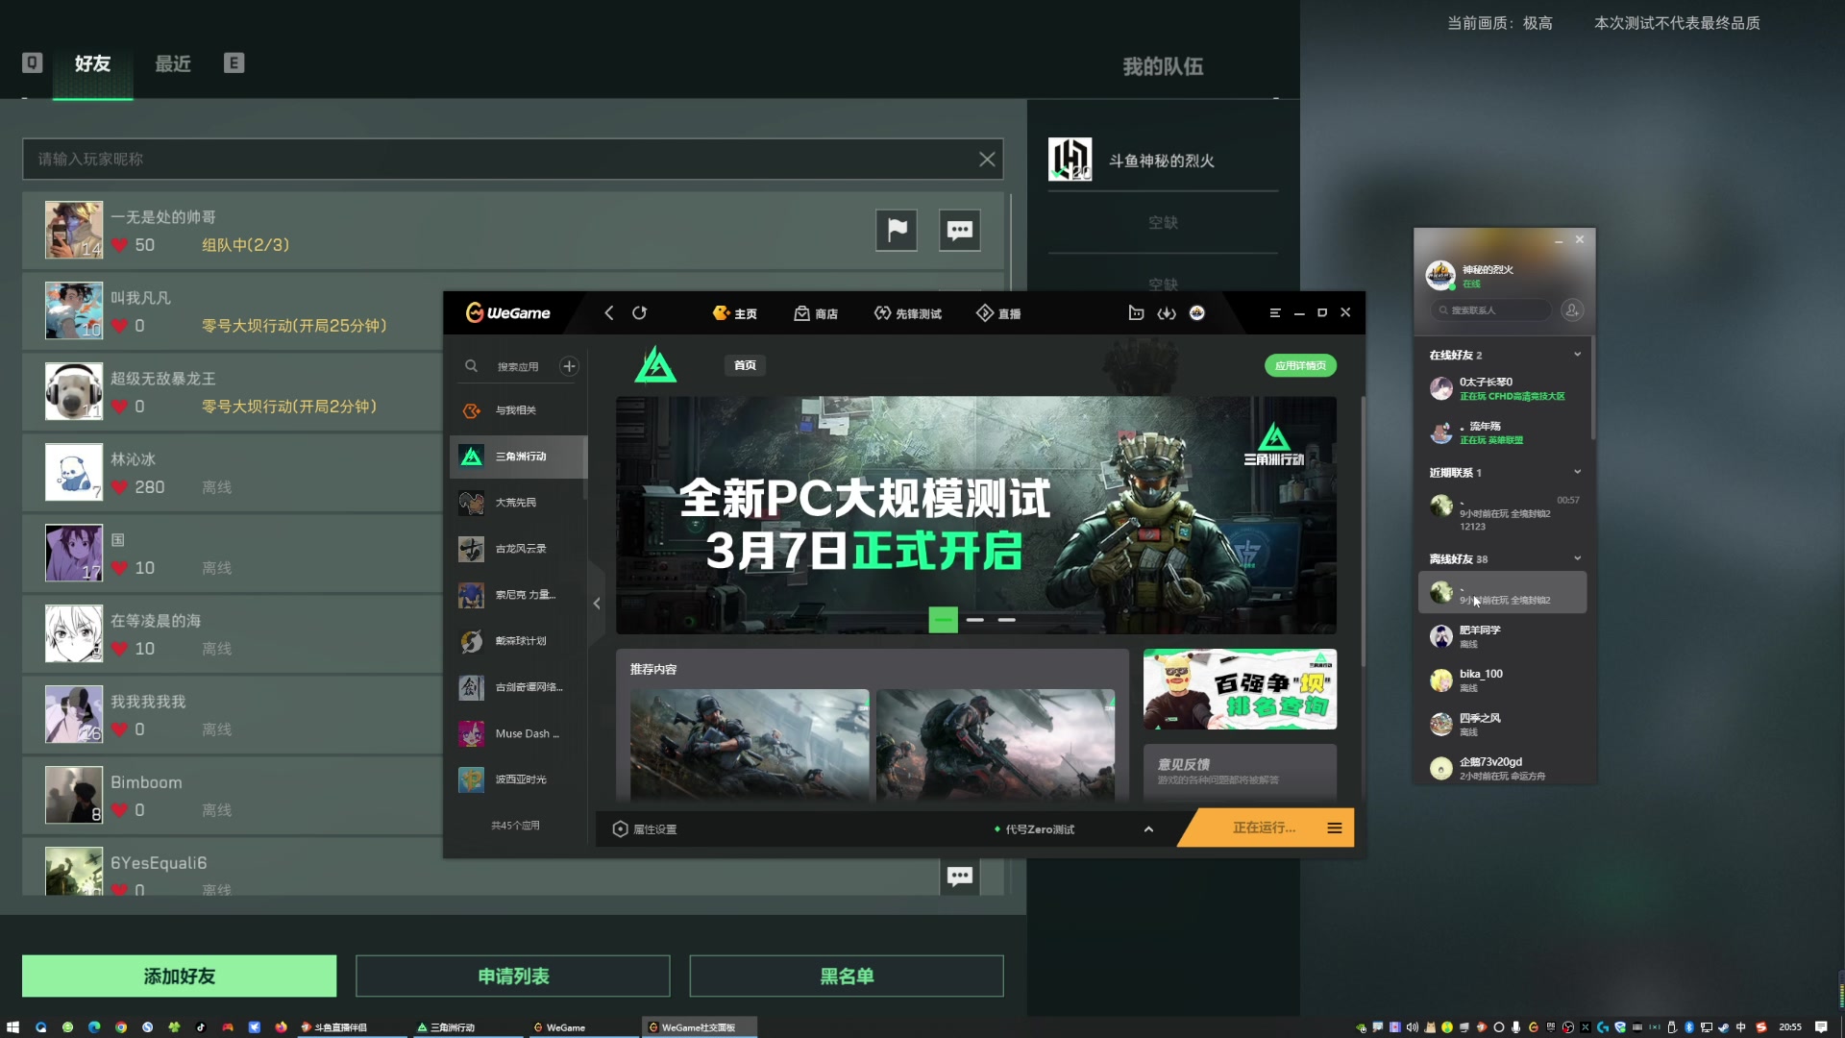Select Muse Dash game in sidebar
This screenshot has height=1038, width=1845.
click(x=517, y=733)
